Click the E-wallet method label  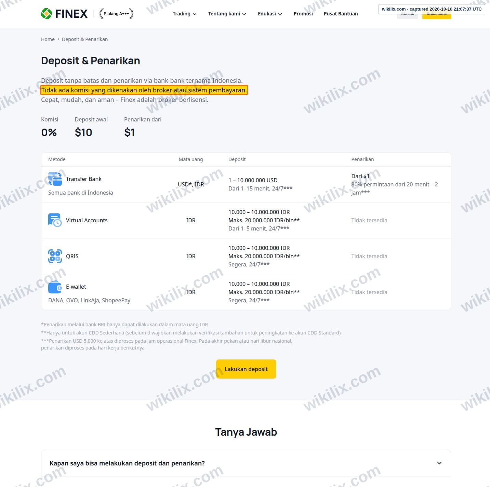(76, 287)
